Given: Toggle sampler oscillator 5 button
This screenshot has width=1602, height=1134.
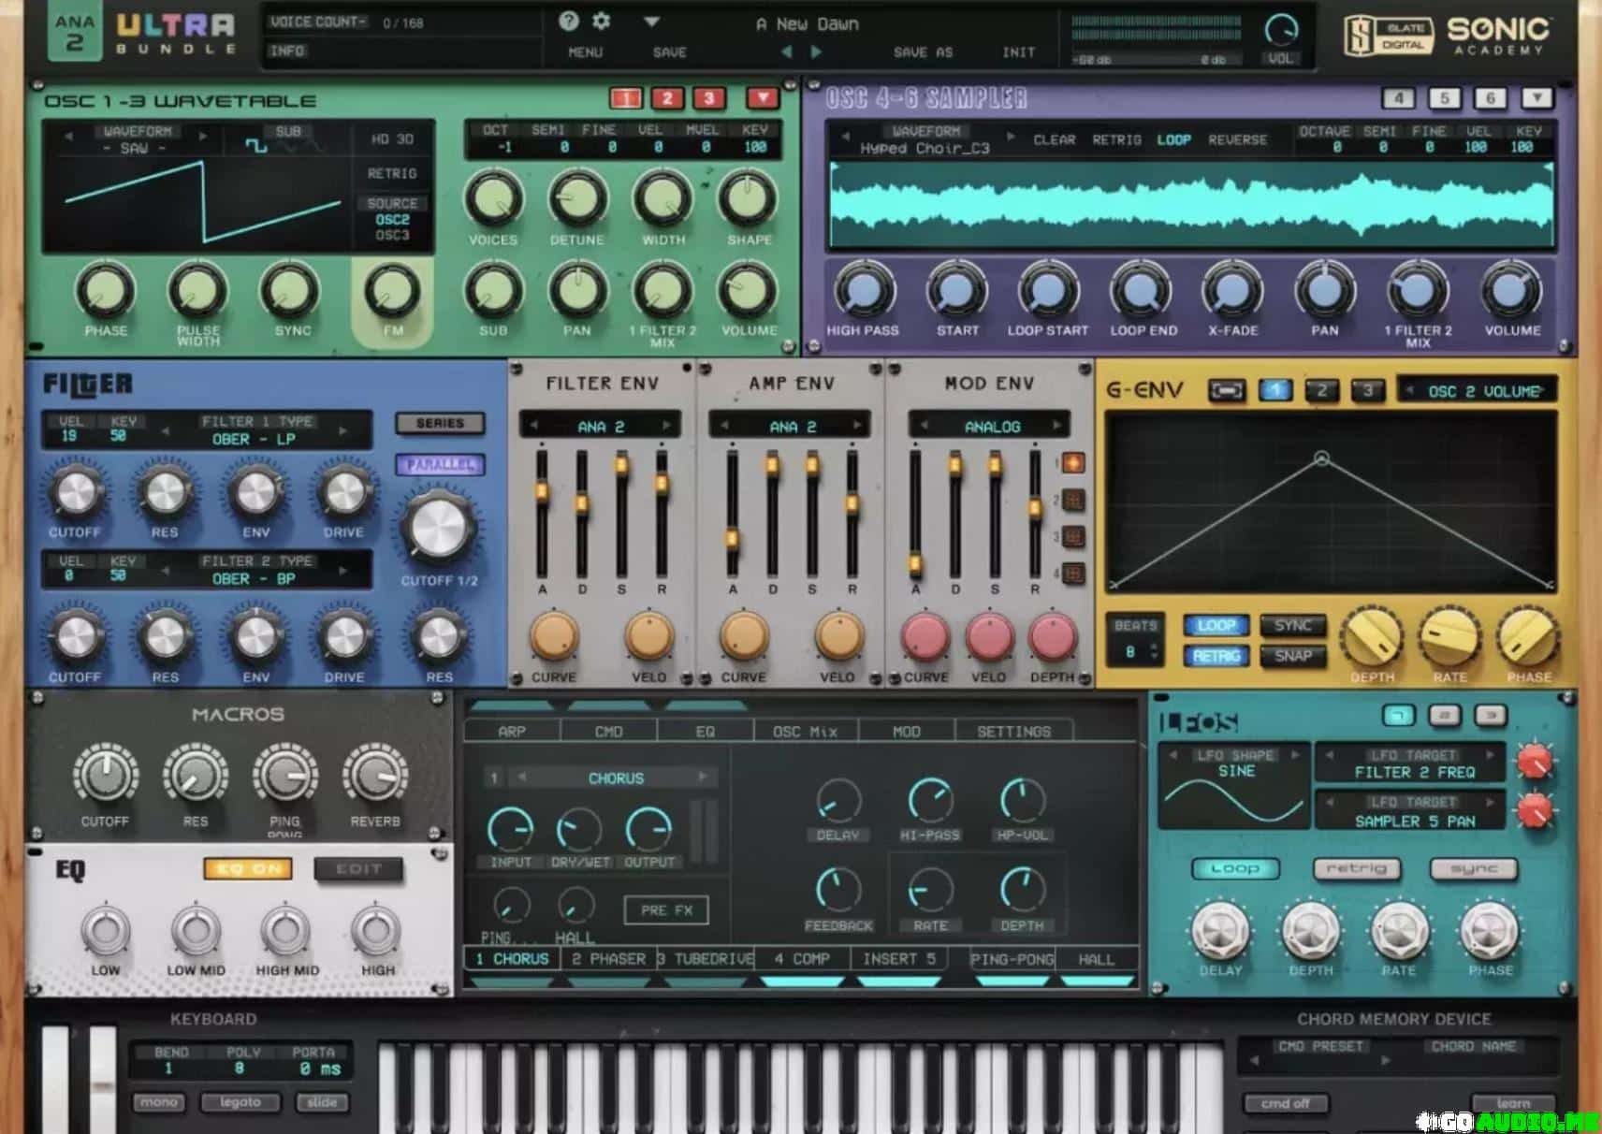Looking at the screenshot, I should pos(1444,97).
